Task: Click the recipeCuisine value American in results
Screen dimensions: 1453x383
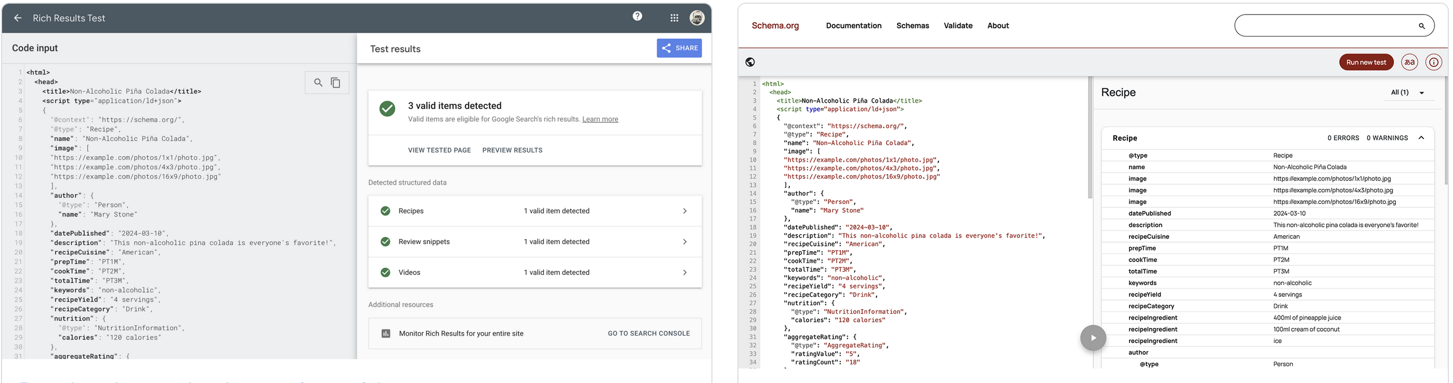Action: click(x=1286, y=237)
